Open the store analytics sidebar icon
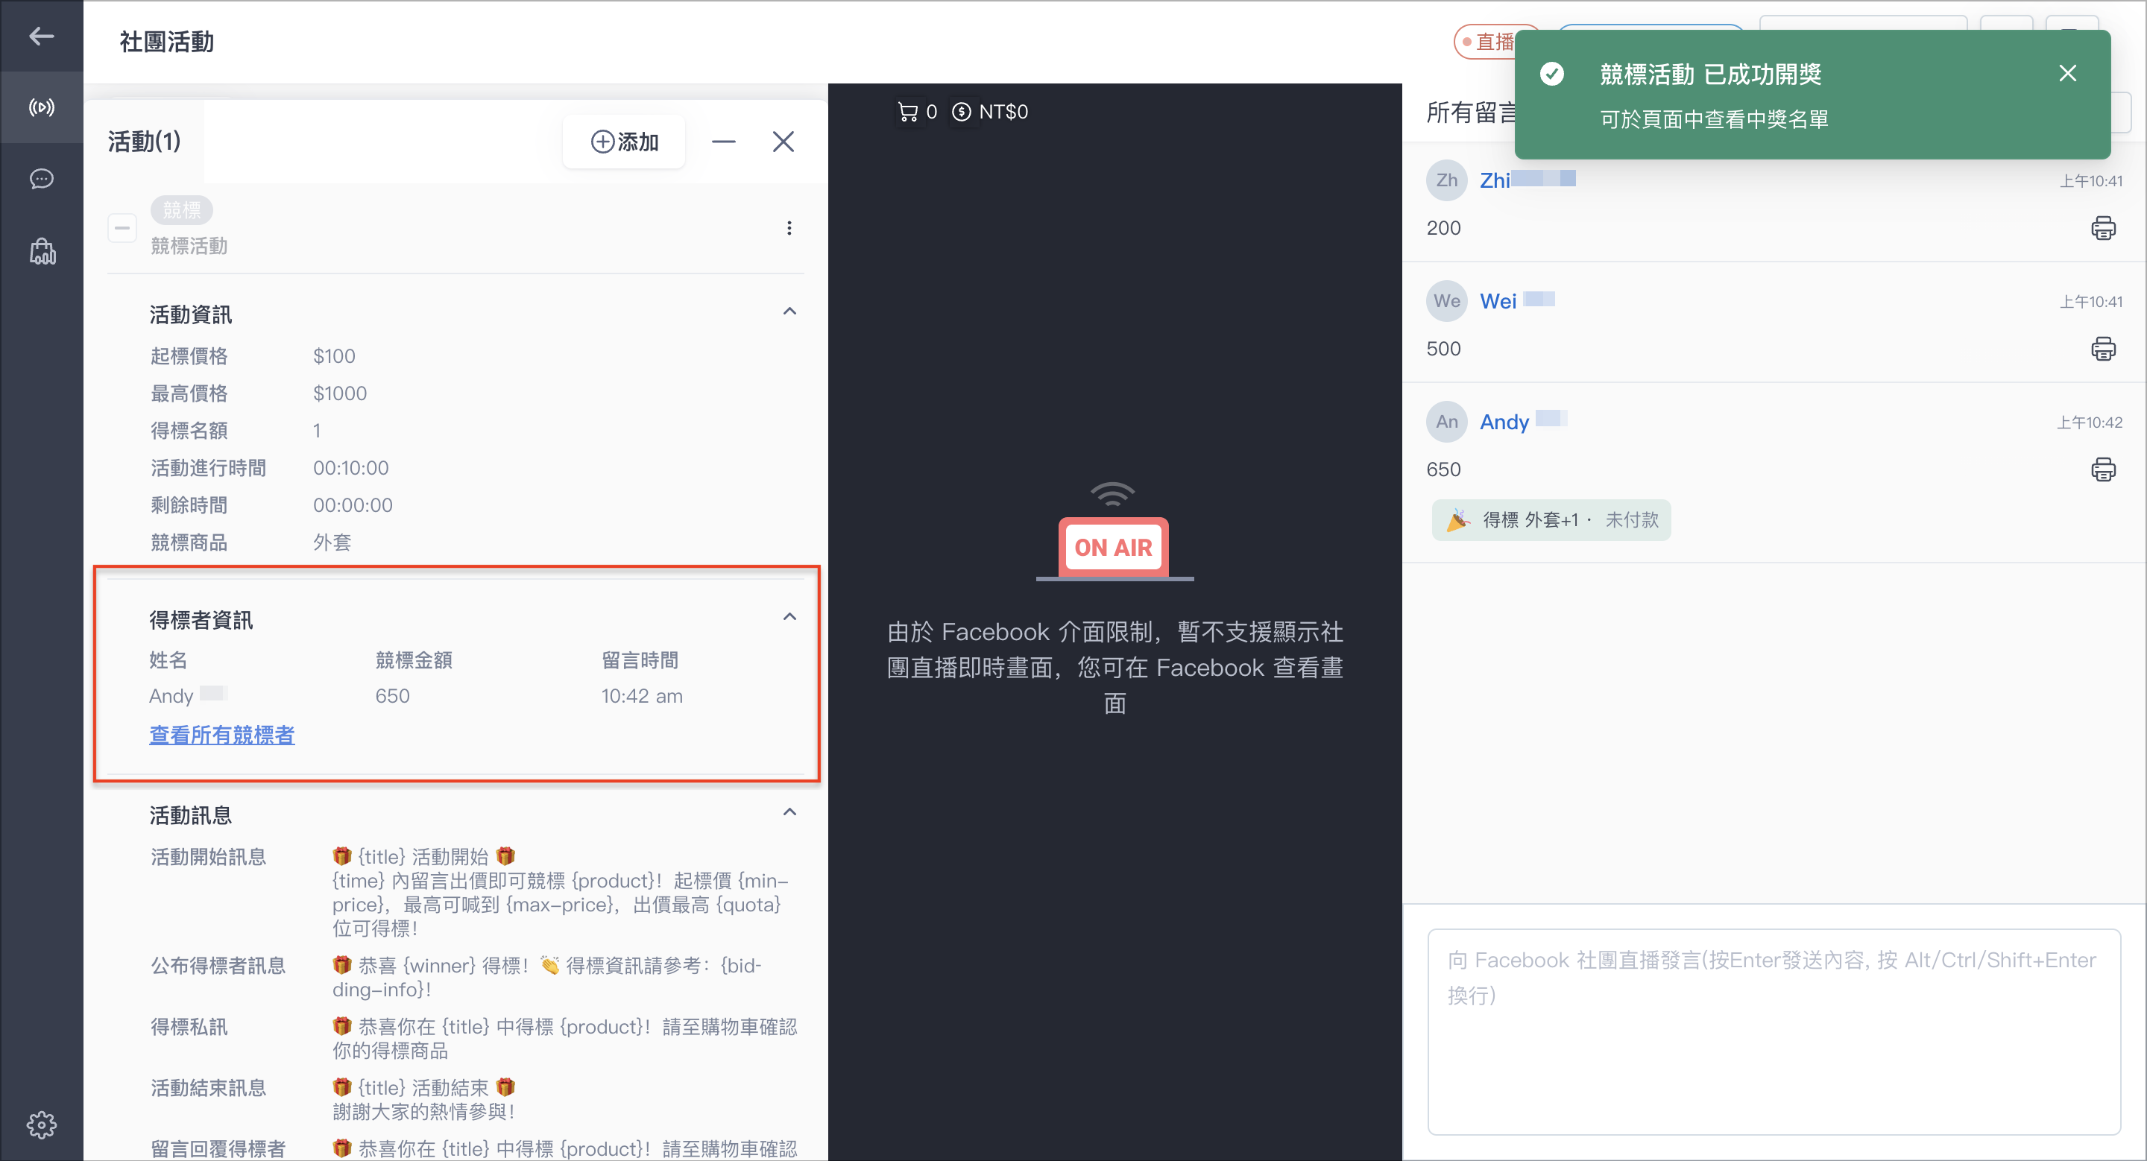2147x1161 pixels. click(42, 250)
